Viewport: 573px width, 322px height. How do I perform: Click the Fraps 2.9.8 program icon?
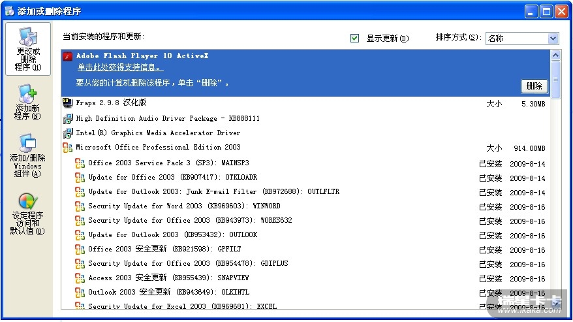67,103
